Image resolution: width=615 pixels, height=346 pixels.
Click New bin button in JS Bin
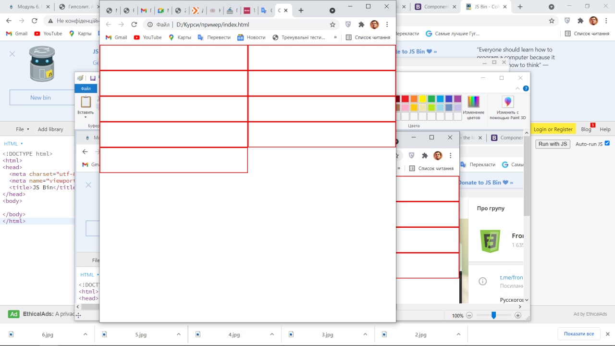click(x=40, y=98)
